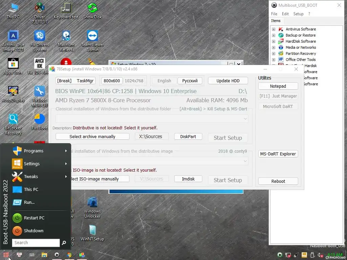Launch MS-DaRT Explorer
Screen dimensions: 347x260
(278, 154)
